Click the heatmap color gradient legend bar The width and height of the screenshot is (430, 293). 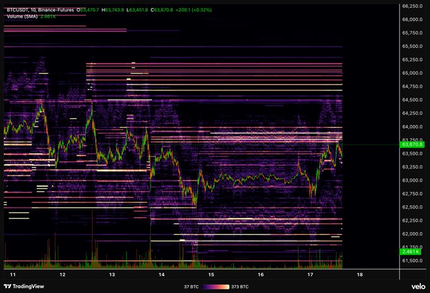tap(215, 287)
